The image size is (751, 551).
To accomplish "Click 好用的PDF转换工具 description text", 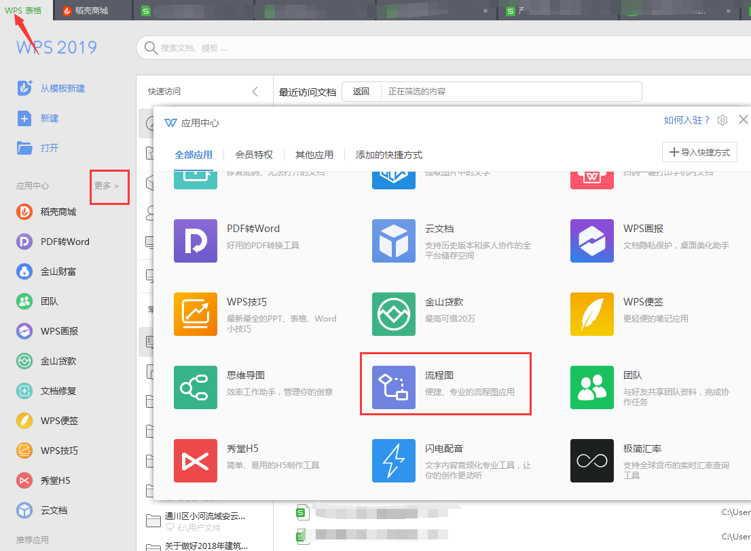I will 263,246.
